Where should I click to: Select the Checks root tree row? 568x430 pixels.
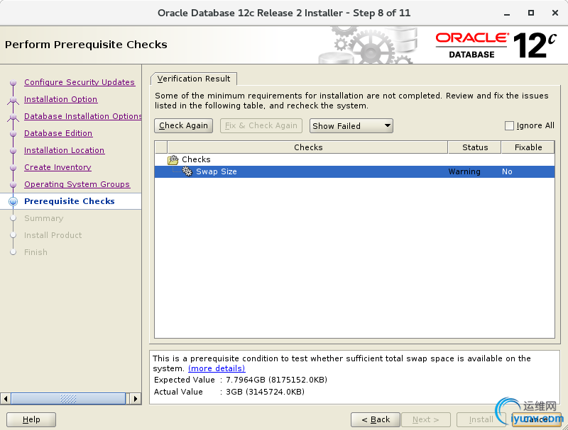coord(354,159)
